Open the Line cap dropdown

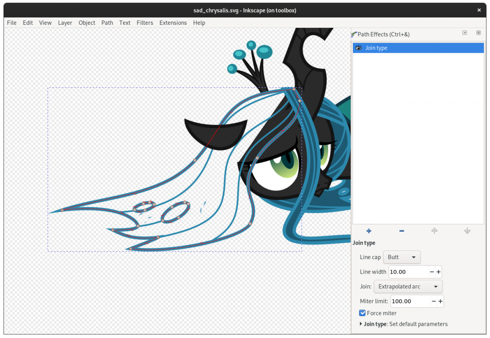tap(401, 257)
